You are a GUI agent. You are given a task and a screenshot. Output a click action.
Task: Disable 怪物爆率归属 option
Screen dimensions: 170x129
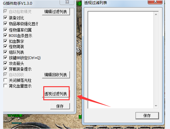pos(5,30)
